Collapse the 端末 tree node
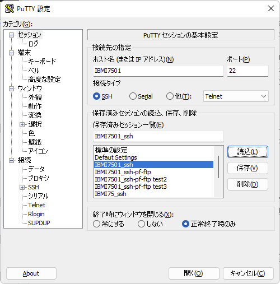280x284 pixels. [12, 53]
